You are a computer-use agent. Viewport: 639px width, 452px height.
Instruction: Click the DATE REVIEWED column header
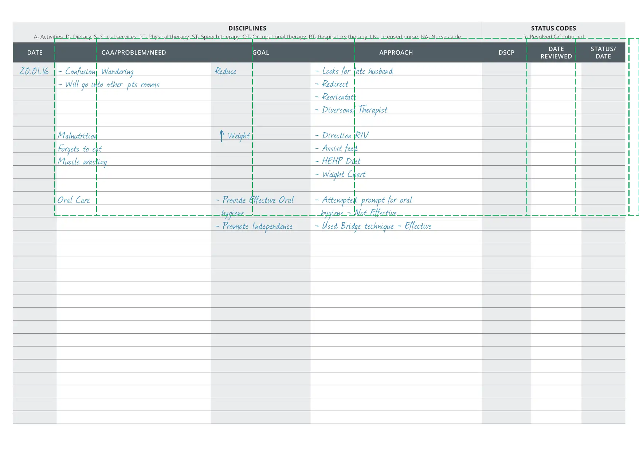pos(556,52)
